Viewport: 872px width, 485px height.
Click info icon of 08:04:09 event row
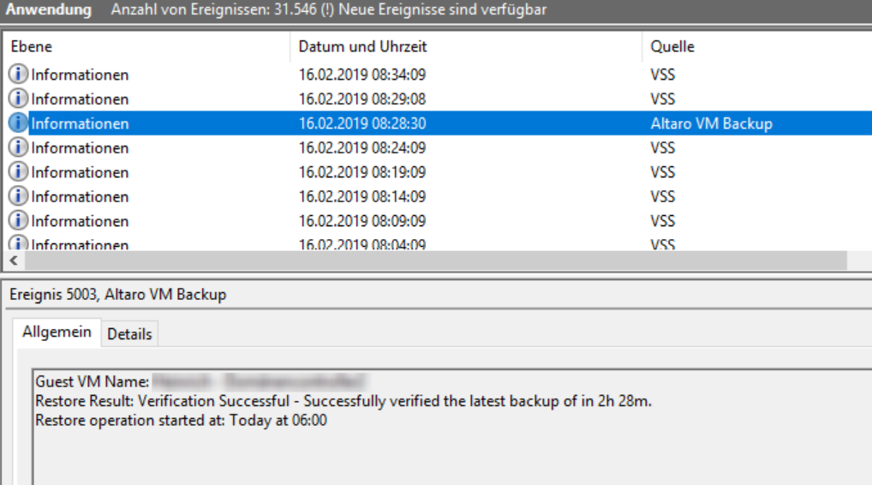tap(18, 245)
